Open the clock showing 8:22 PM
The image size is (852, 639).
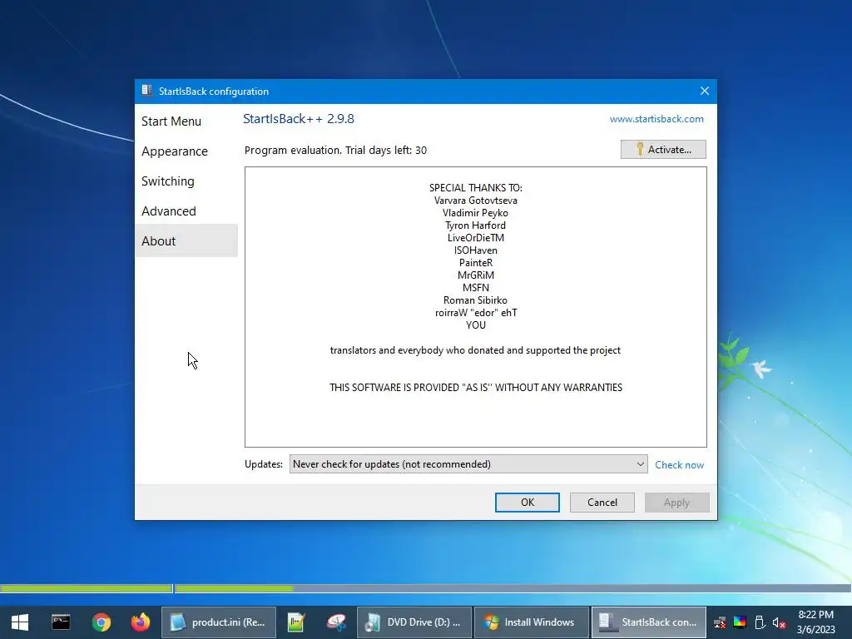tap(815, 622)
